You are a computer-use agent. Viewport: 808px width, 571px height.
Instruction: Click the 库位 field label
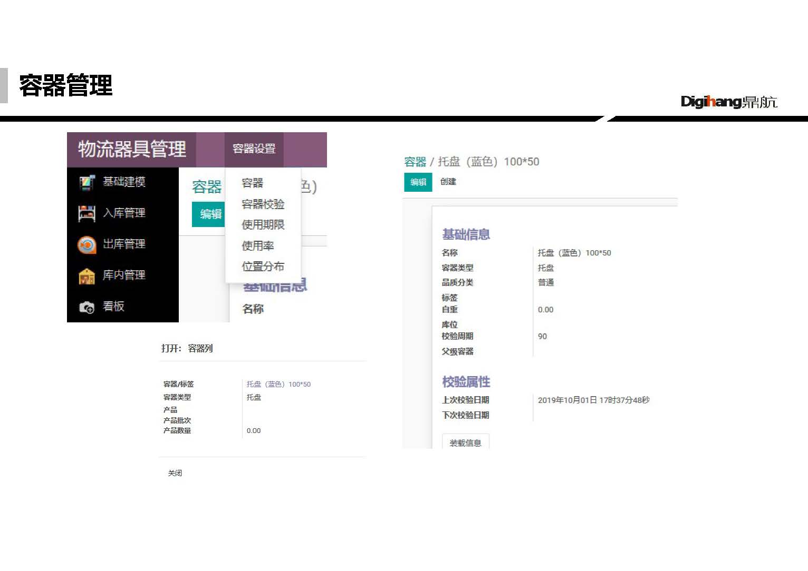[x=449, y=324]
